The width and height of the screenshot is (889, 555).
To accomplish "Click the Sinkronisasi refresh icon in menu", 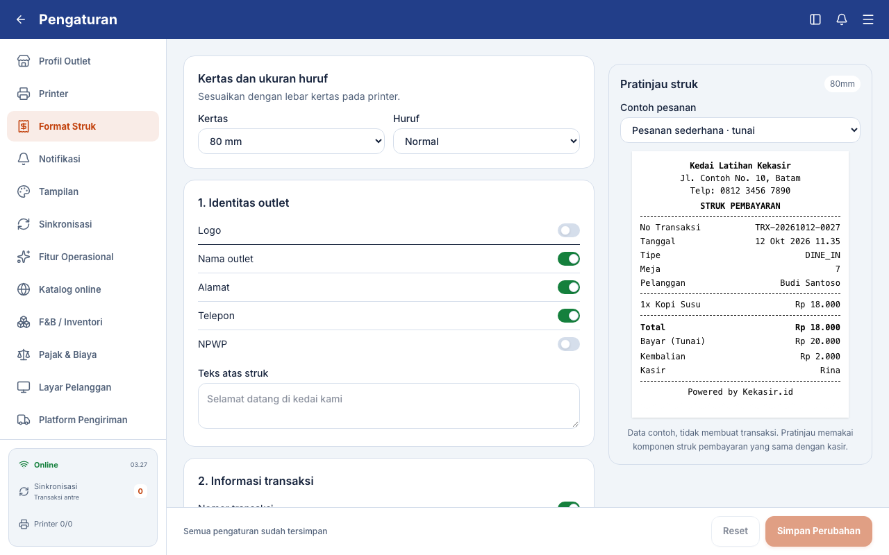I will point(24,224).
